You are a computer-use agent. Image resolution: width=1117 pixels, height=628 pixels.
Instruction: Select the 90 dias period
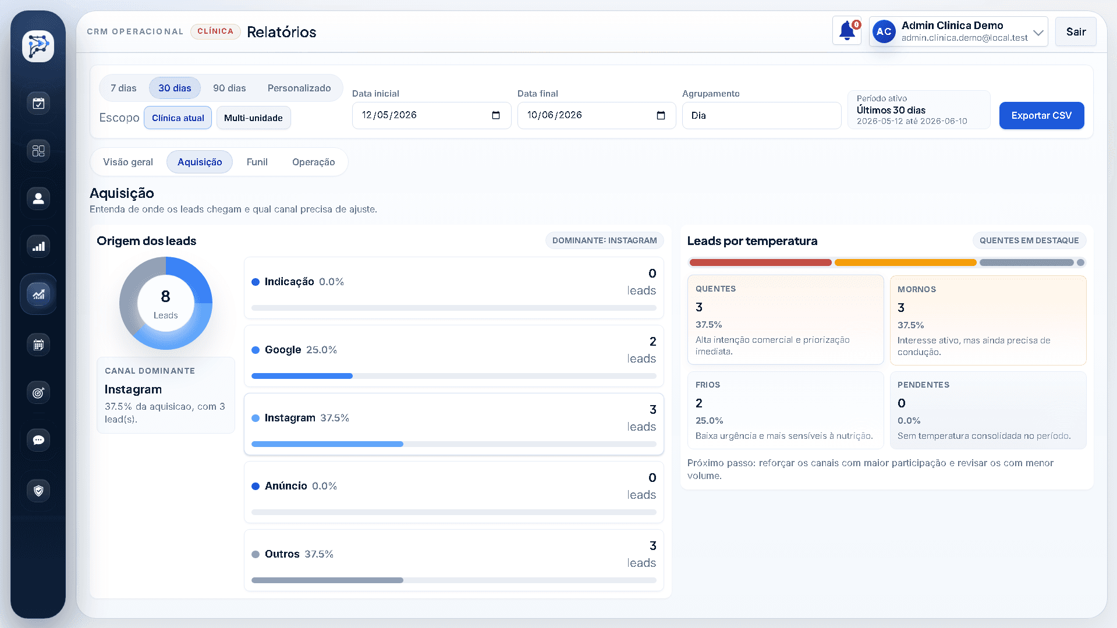[x=229, y=88]
